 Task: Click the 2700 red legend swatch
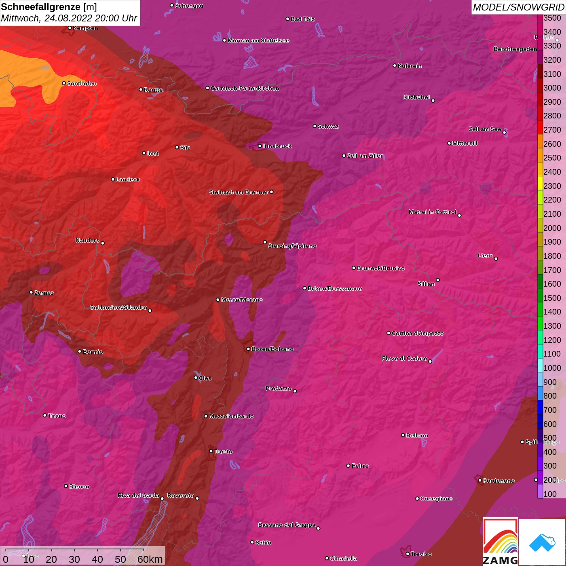(x=540, y=127)
